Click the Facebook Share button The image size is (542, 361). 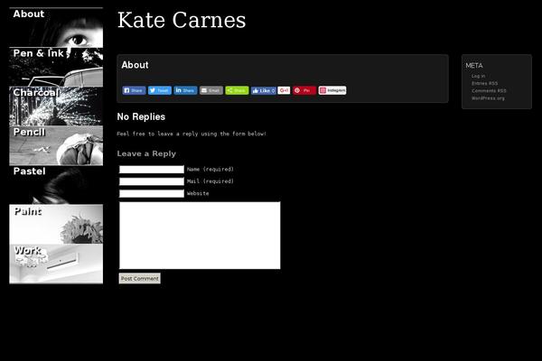click(134, 90)
